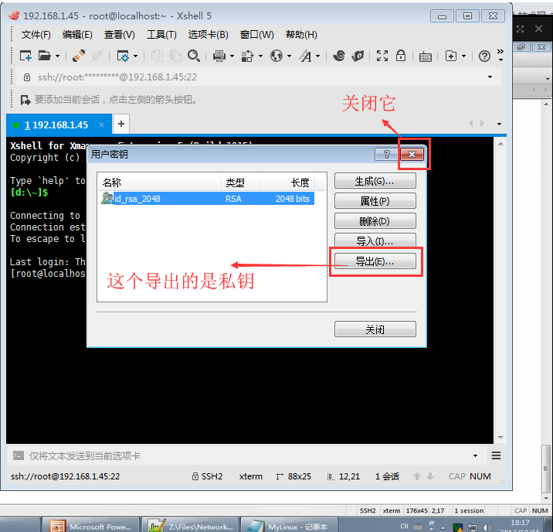Click the globe encoding icon
Image resolution: width=553 pixels, height=532 pixels.
coord(276,56)
